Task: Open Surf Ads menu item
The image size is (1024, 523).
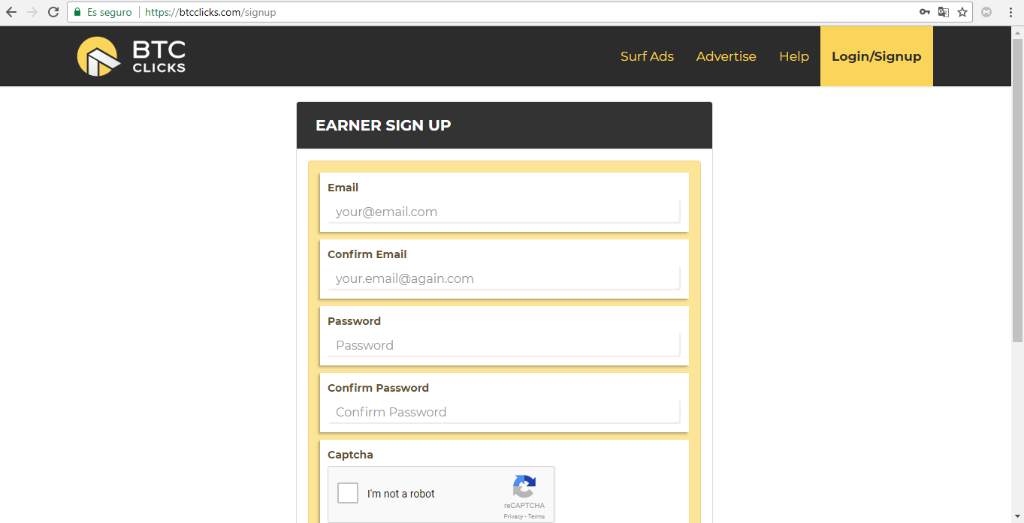Action: click(647, 56)
